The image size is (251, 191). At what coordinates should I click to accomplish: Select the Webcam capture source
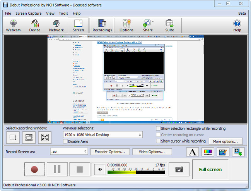point(13,26)
